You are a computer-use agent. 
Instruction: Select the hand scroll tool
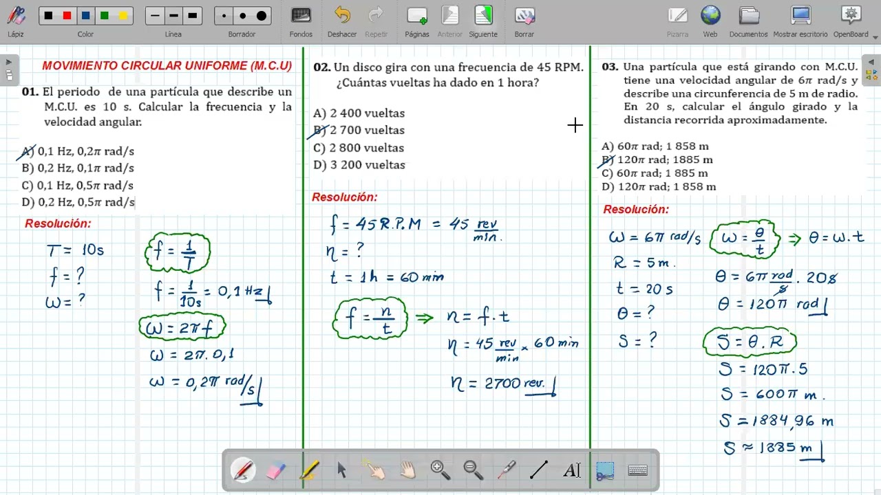(408, 470)
